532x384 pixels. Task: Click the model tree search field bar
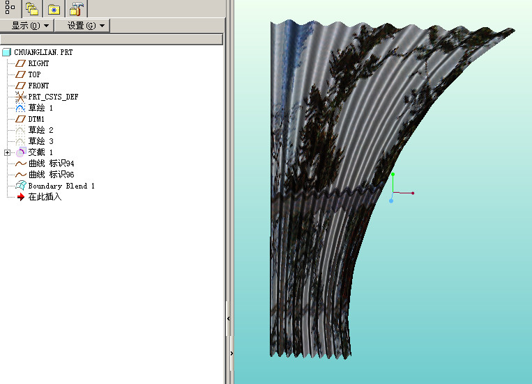[112, 39]
